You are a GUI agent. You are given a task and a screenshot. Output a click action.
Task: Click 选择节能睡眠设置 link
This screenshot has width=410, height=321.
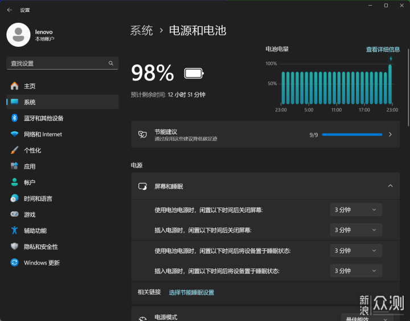(191, 292)
